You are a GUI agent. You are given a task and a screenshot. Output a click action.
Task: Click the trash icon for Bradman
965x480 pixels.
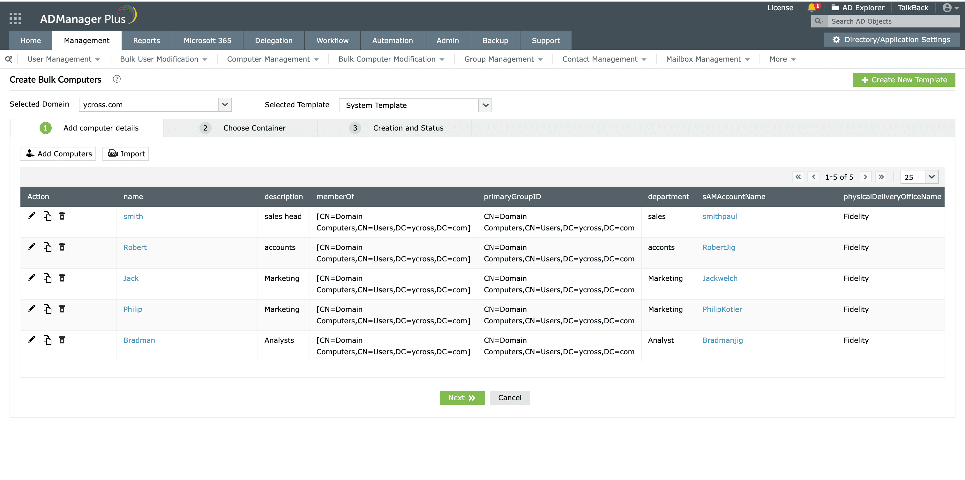[62, 340]
